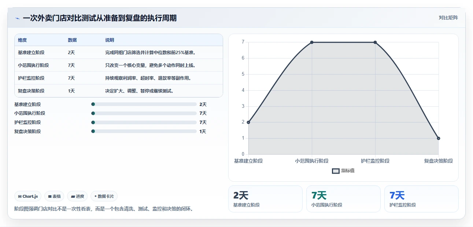This screenshot has height=227, width=473.
Task: Open the green 7天 小范围执行阶段 data card
Action: (x=343, y=199)
